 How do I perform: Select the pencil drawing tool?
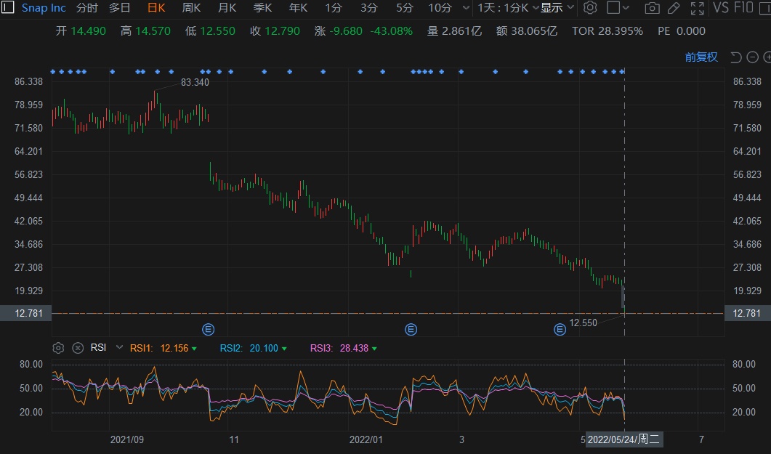tap(674, 8)
